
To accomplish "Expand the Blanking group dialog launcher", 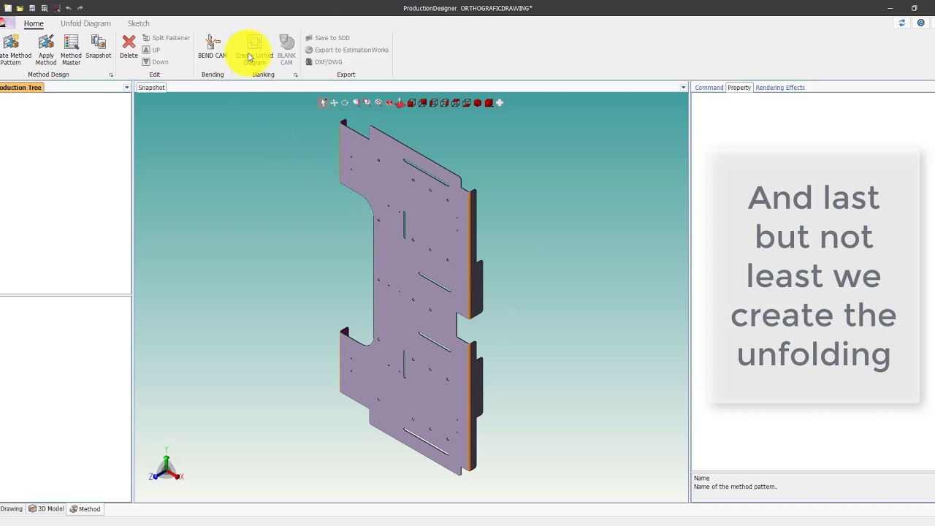I will coord(296,75).
